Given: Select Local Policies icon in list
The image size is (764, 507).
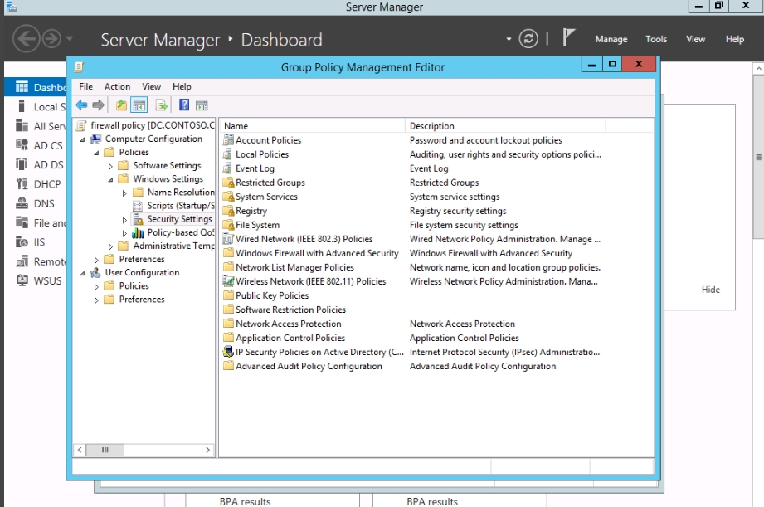Looking at the screenshot, I should 227,154.
